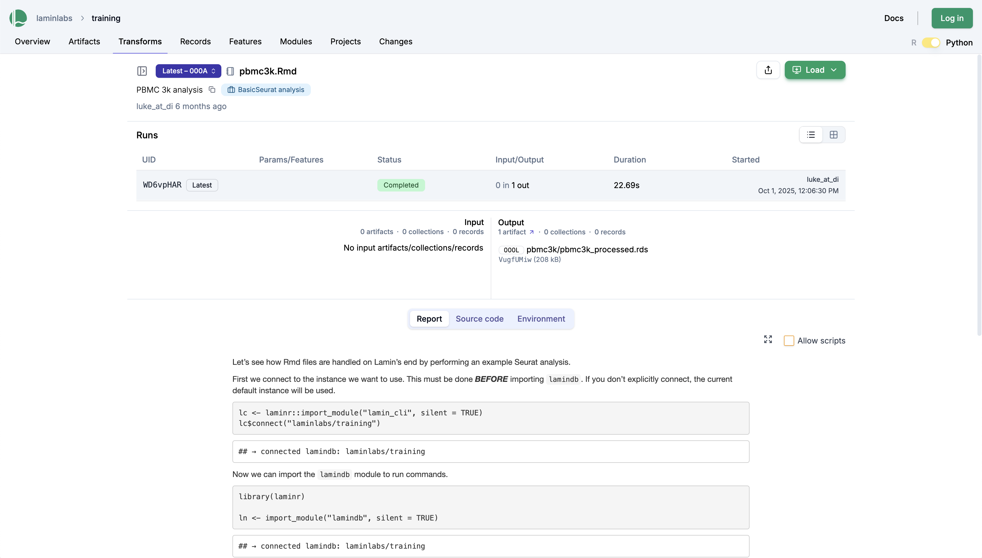Click the Lamin logo icon
This screenshot has height=558, width=982.
(x=18, y=18)
